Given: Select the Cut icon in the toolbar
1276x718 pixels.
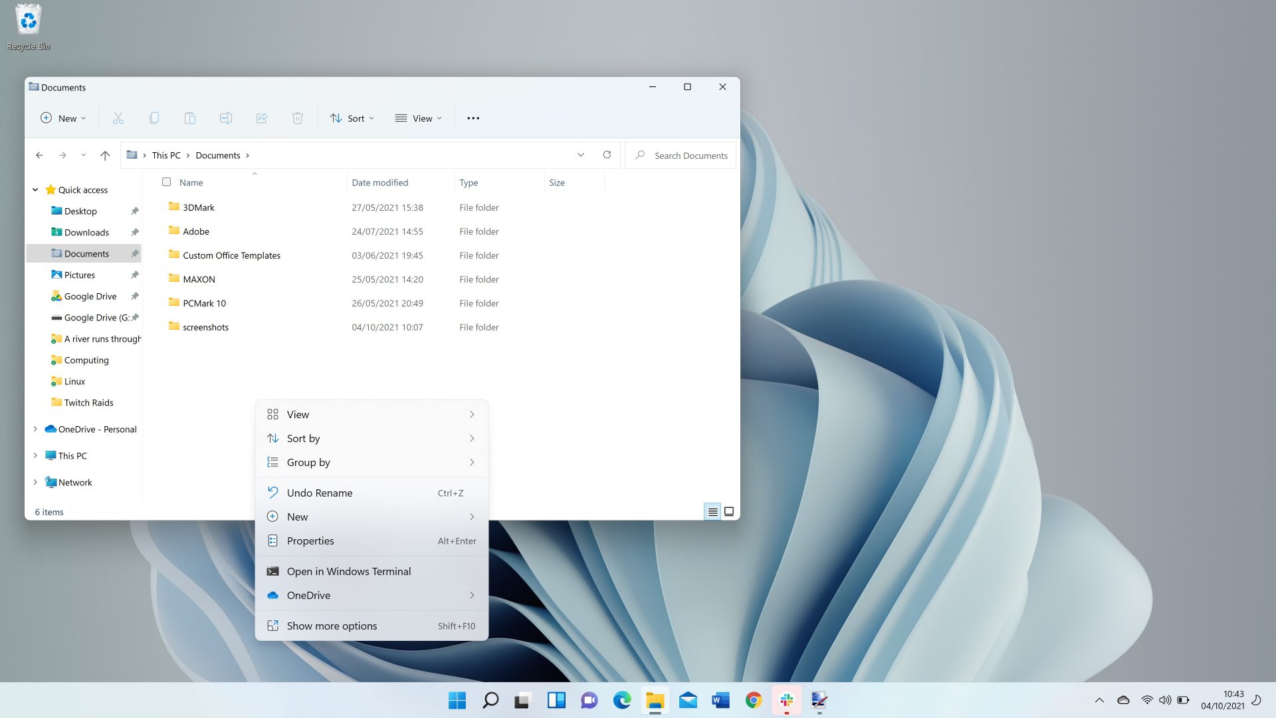Looking at the screenshot, I should tap(118, 118).
